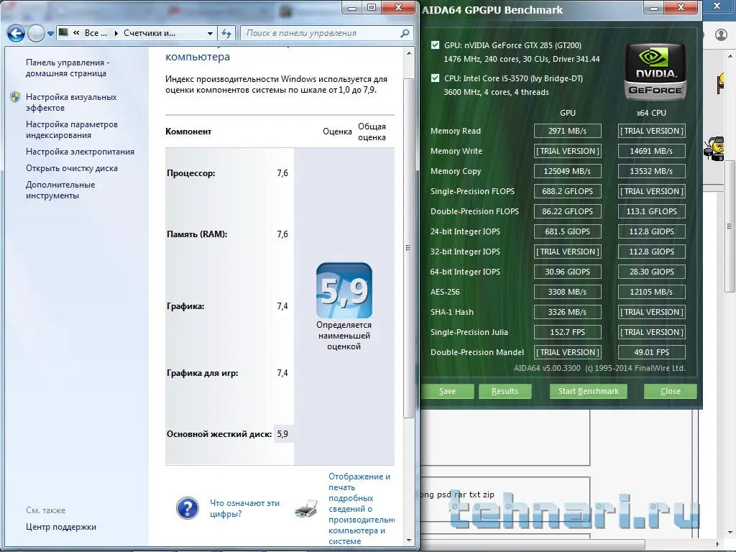Click the blue question mark help icon
736x552 pixels.
(x=188, y=508)
